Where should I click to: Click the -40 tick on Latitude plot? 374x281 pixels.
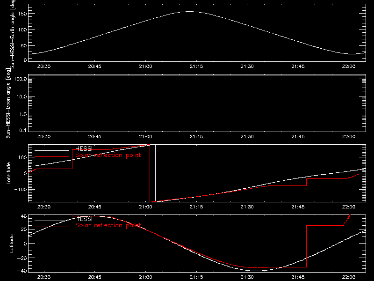(x=22, y=271)
